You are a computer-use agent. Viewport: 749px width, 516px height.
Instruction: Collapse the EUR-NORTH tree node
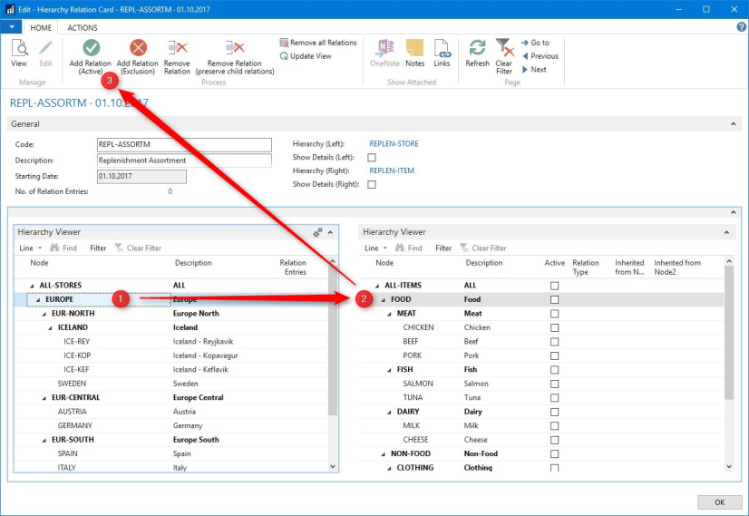(x=44, y=314)
